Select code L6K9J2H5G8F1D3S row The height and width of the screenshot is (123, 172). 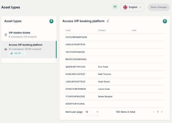115,45
